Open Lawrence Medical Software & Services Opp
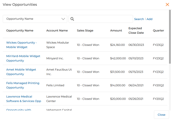The width and height of the screenshot is (172, 120). (x=24, y=99)
